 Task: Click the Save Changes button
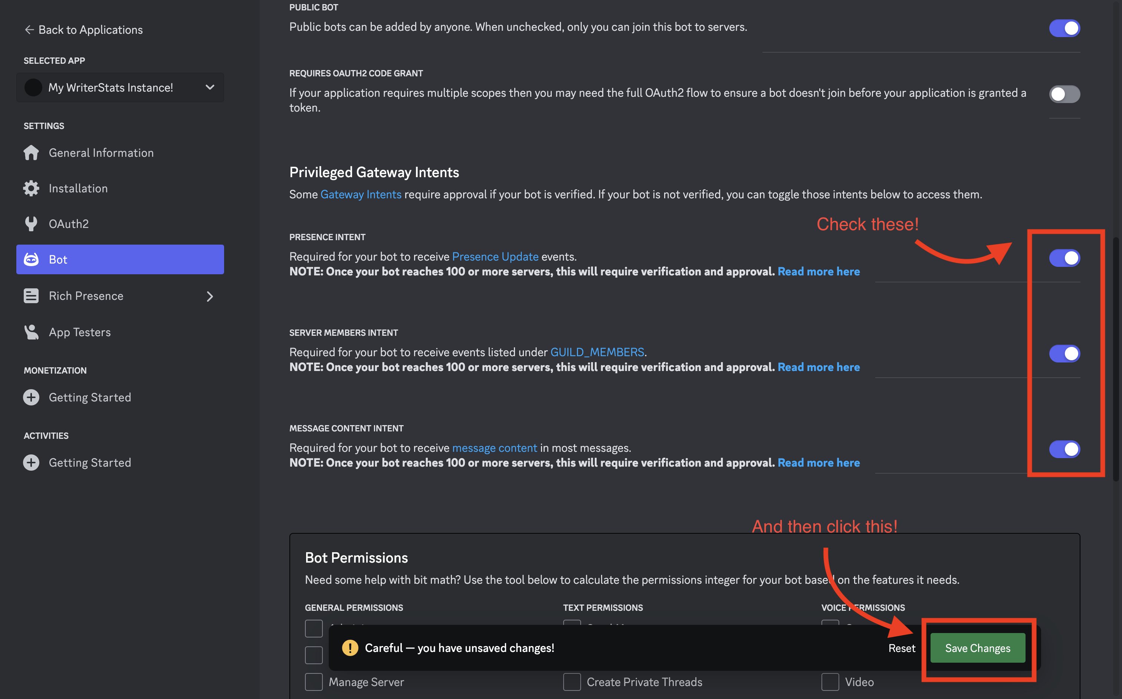(977, 647)
